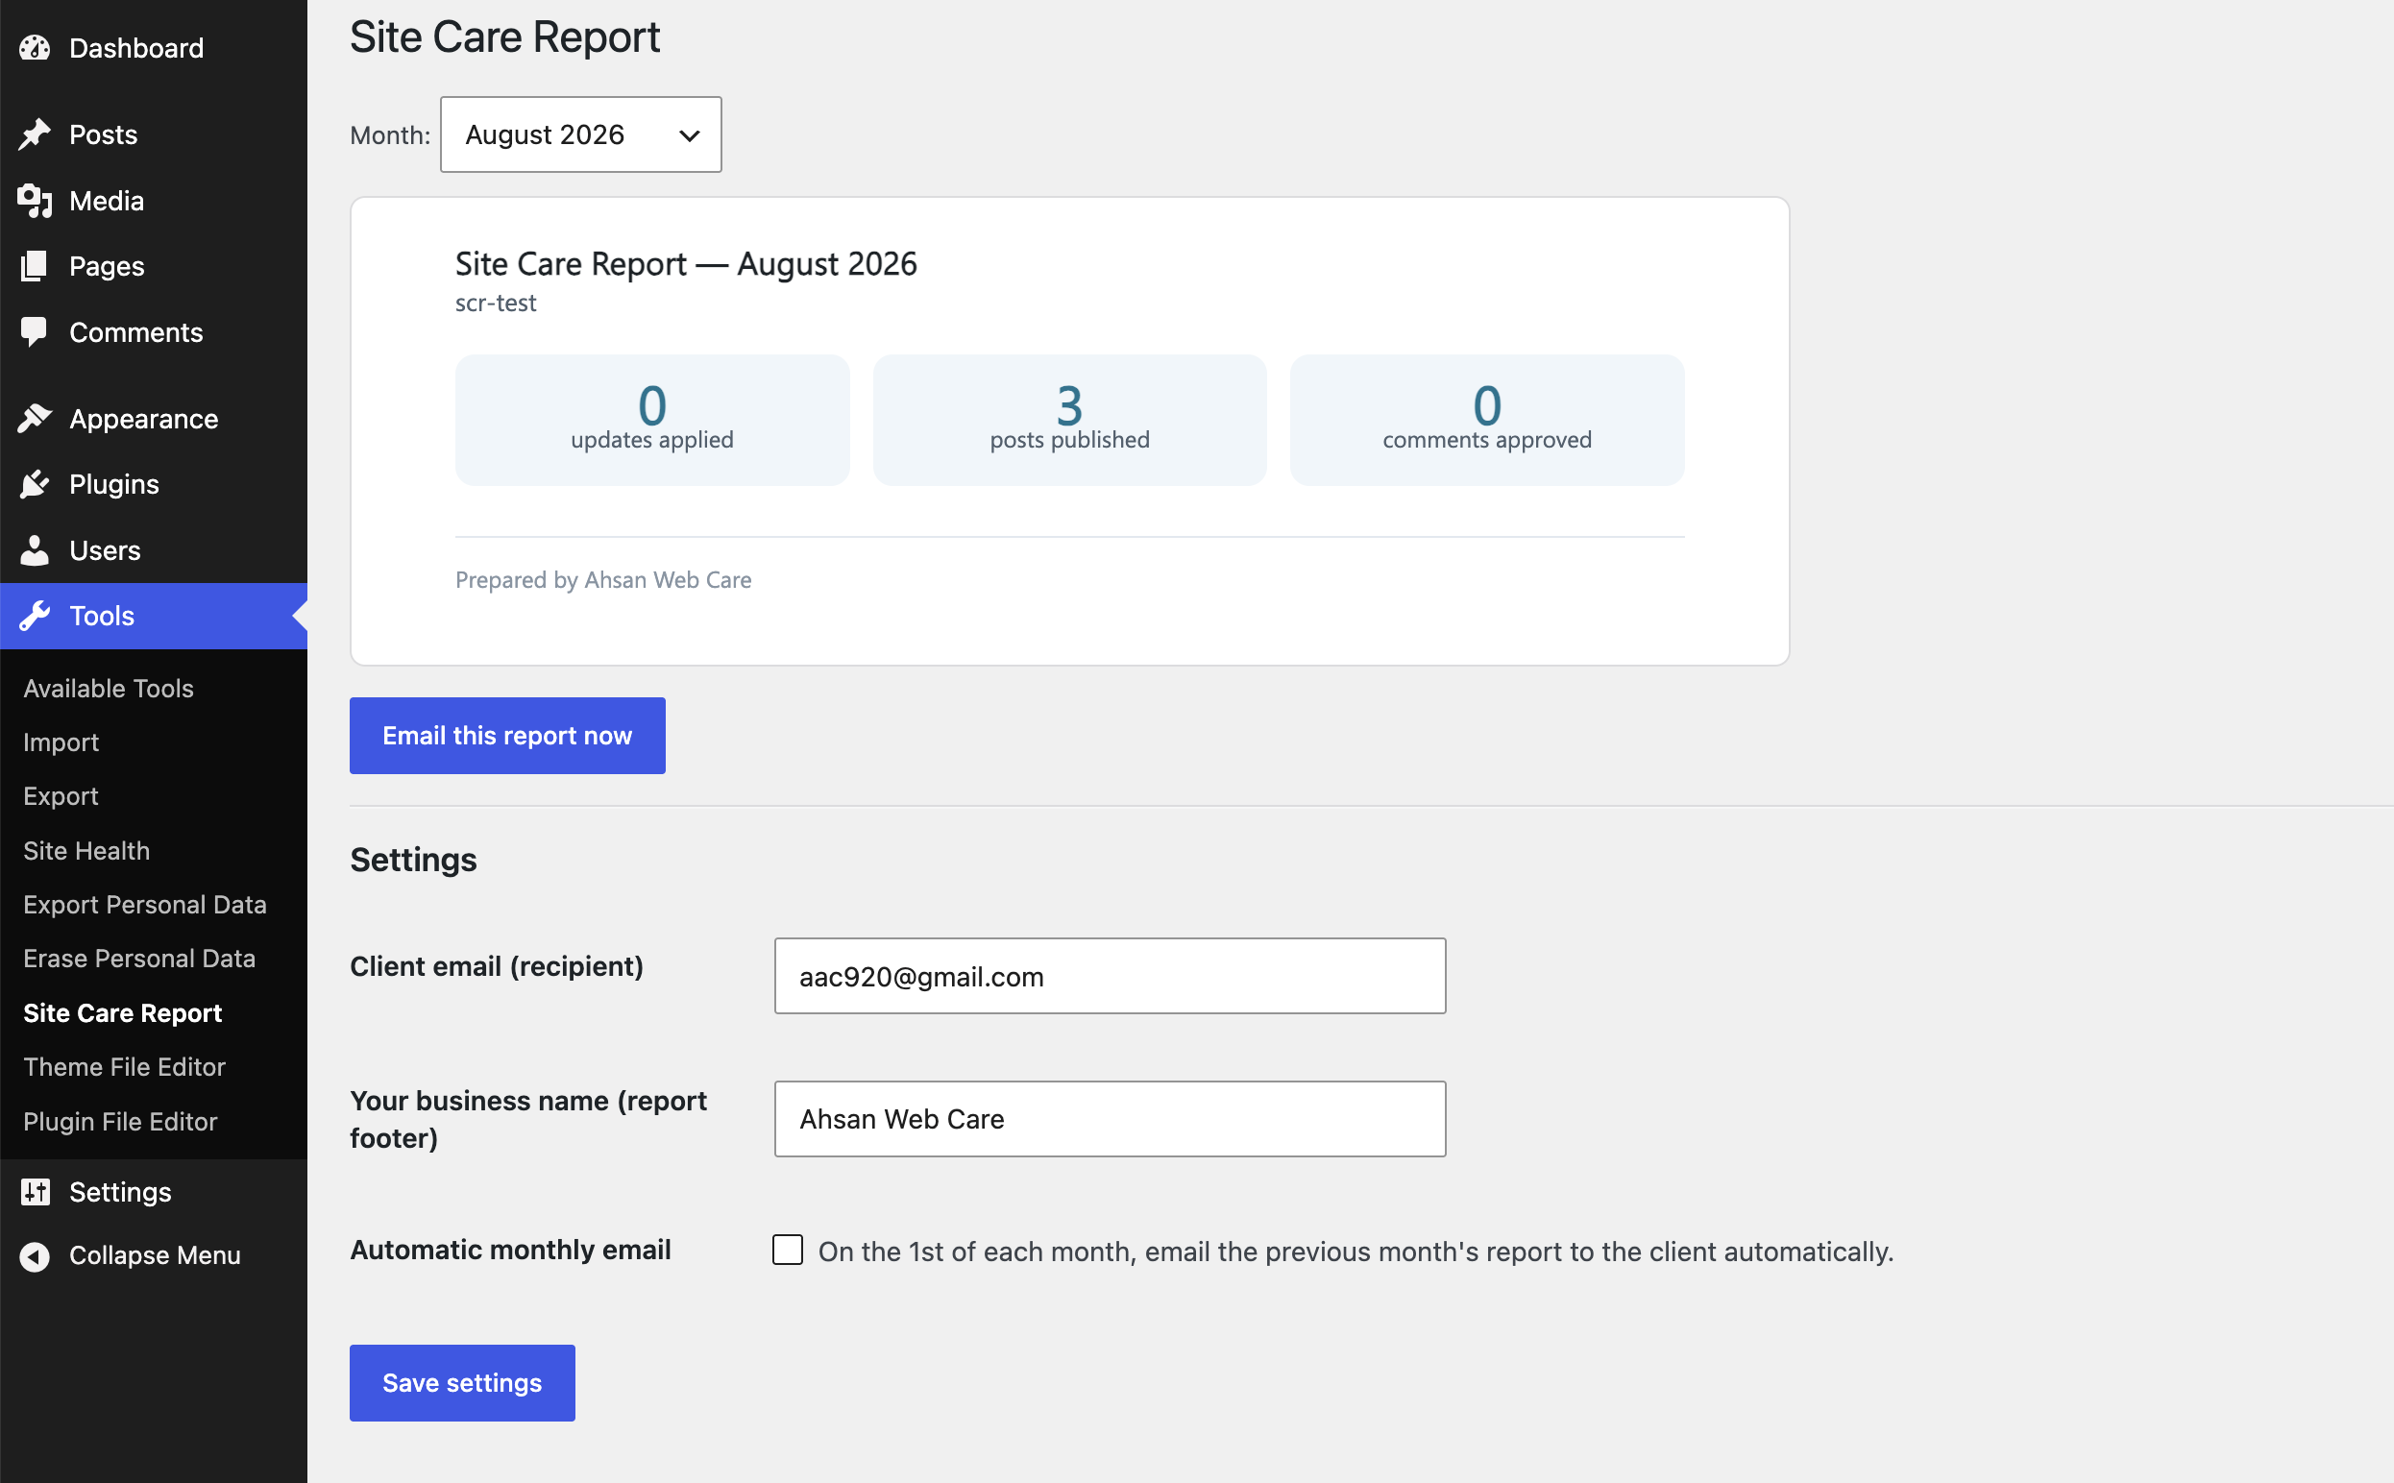
Task: Navigate to Pages menu label
Action: pyautogui.click(x=107, y=266)
